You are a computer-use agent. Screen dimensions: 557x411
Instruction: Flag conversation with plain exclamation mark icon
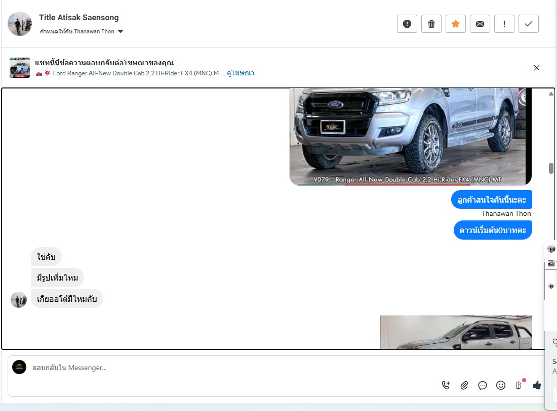[504, 24]
